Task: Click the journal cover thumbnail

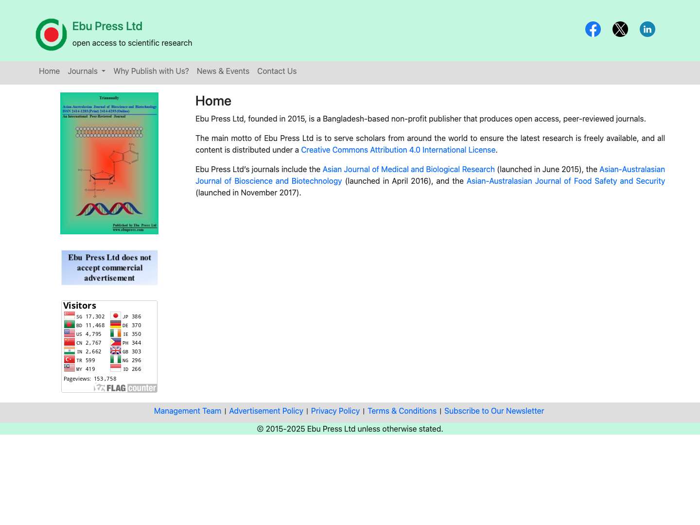Action: [109, 163]
